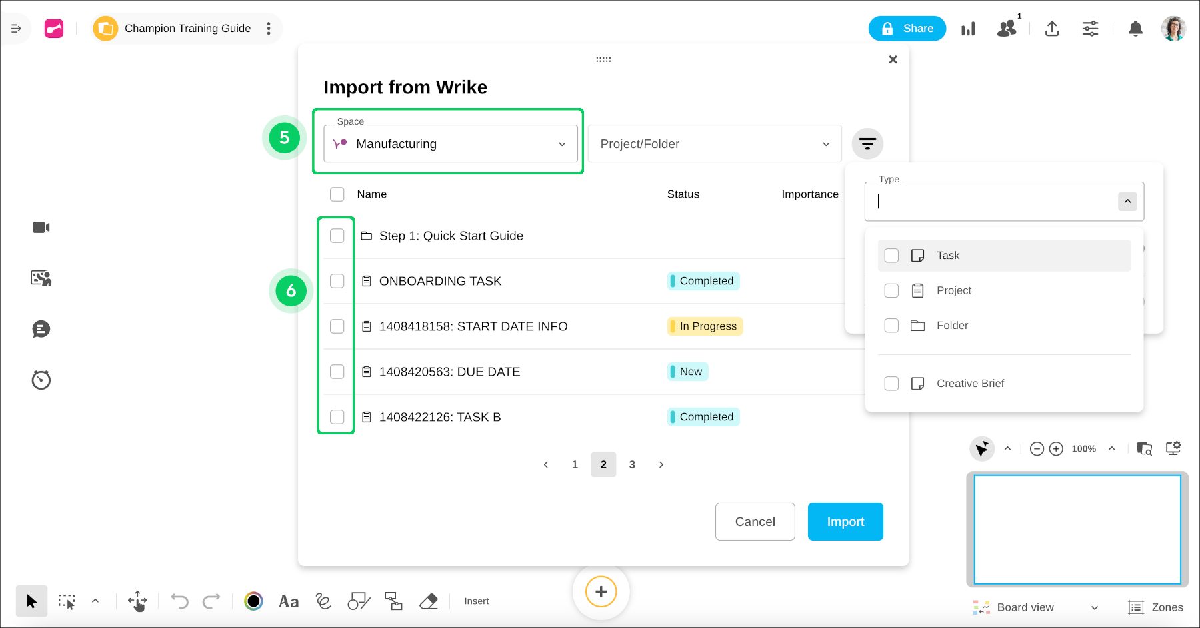Screen dimensions: 1200x628
Task: Select the connector tool
Action: coord(393,601)
